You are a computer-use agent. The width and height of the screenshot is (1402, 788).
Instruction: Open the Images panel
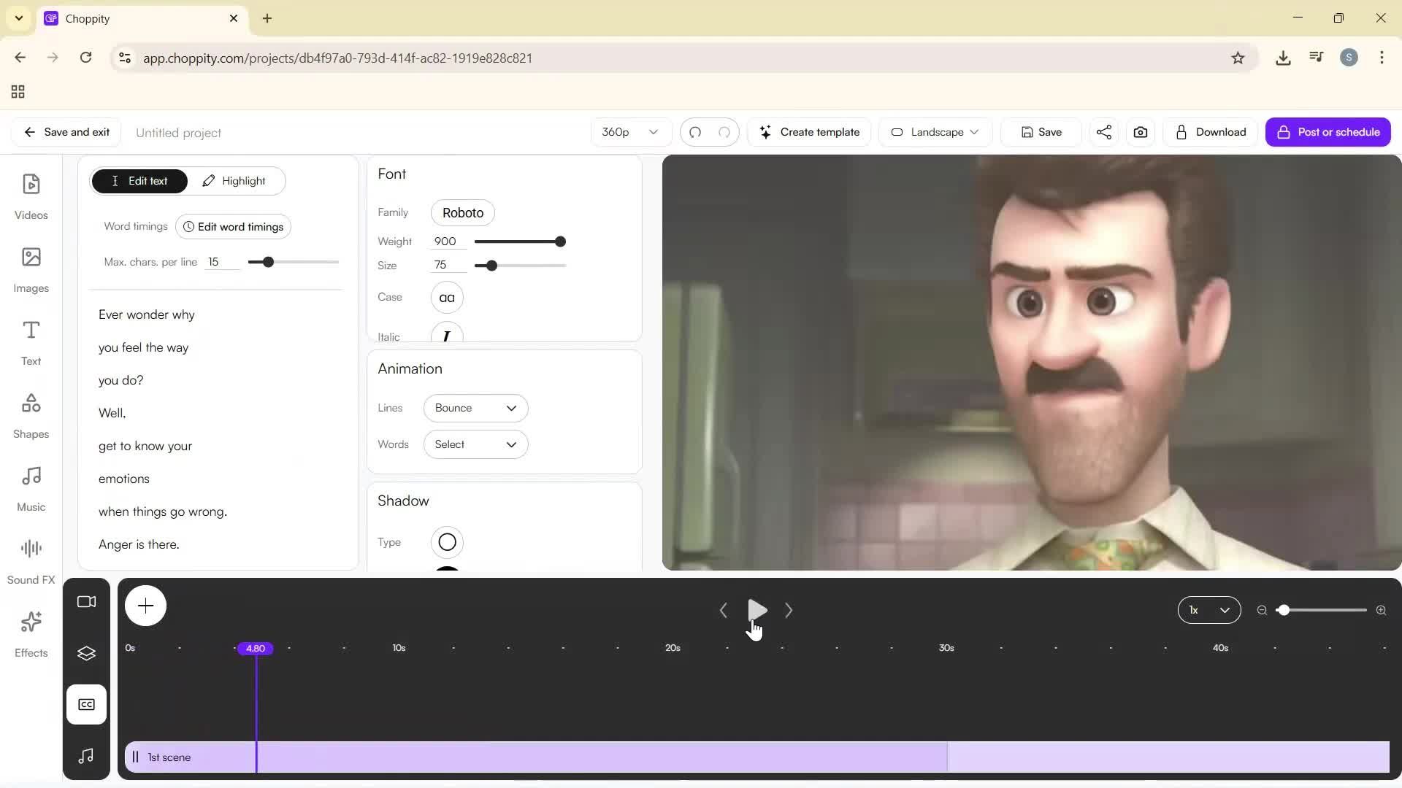[x=31, y=270]
